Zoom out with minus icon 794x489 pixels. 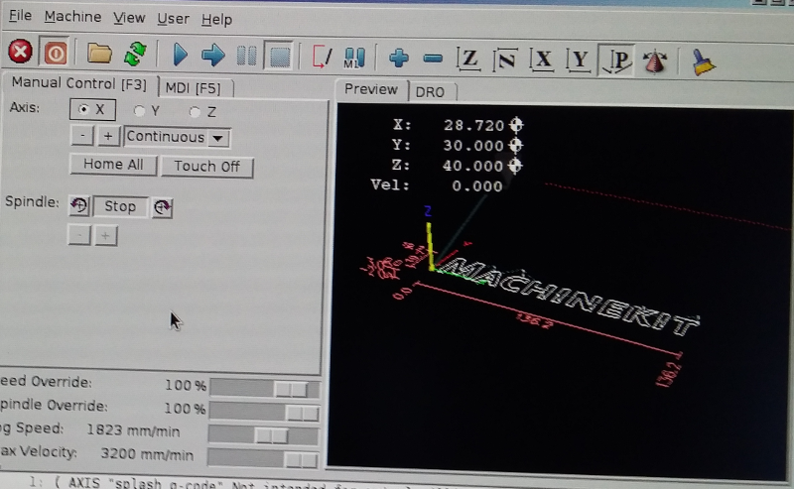[433, 59]
